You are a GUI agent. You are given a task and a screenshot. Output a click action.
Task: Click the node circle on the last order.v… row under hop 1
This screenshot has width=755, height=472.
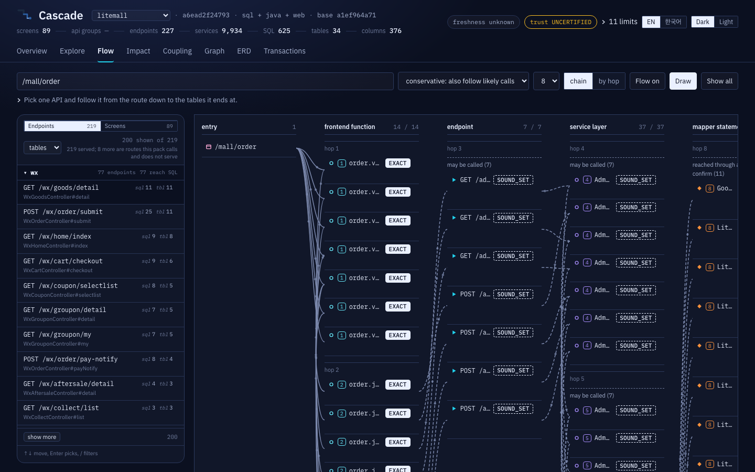tap(331, 335)
